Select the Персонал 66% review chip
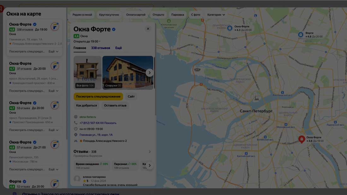 click(x=125, y=166)
